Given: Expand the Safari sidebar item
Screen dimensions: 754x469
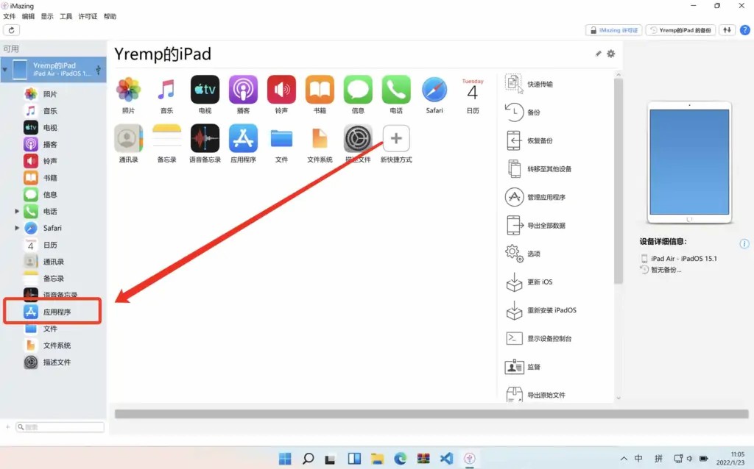Looking at the screenshot, I should 17,228.
